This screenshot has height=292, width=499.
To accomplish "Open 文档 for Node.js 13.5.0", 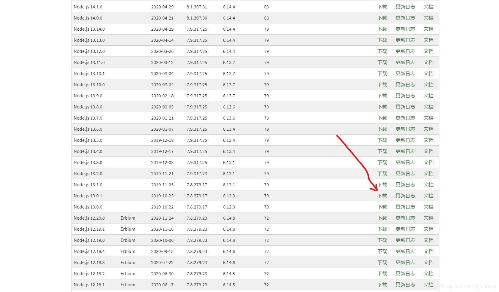I will pyautogui.click(x=428, y=140).
